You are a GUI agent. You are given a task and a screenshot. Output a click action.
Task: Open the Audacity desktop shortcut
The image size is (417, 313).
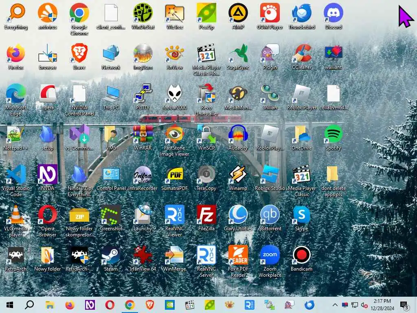coord(238,137)
